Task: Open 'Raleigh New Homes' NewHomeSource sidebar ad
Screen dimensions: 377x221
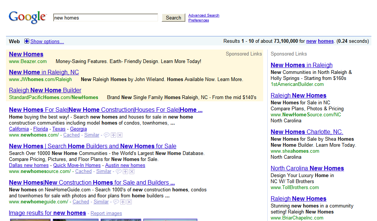Action: 298,95
